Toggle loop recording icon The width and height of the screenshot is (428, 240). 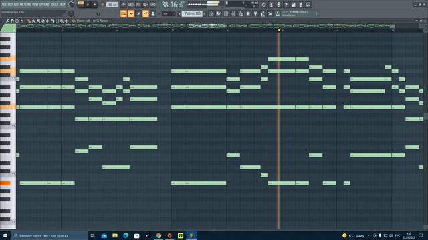click(x=153, y=5)
